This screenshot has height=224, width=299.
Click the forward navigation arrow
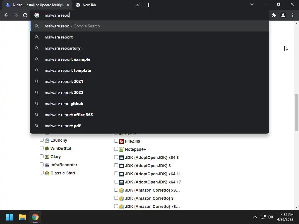click(16, 15)
